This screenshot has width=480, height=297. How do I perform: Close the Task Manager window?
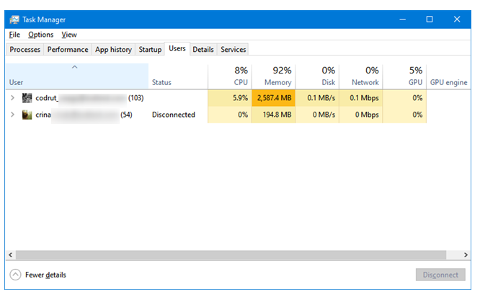click(x=457, y=19)
